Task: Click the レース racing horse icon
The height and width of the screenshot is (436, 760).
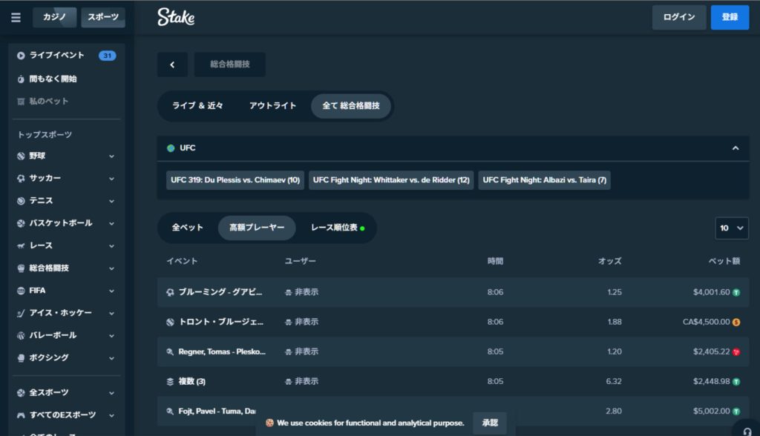Action: 21,245
